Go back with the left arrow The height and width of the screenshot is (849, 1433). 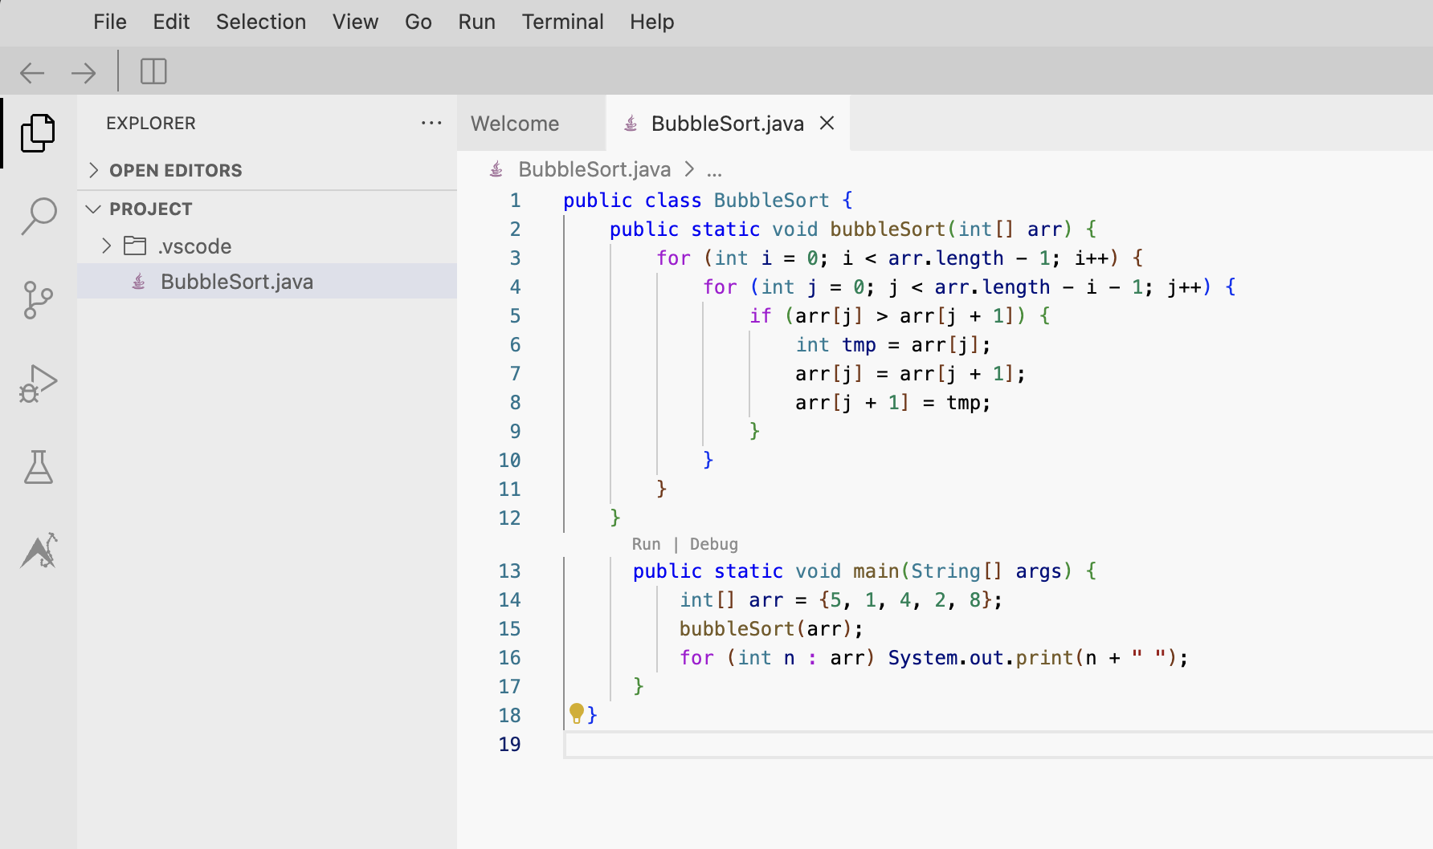[32, 73]
